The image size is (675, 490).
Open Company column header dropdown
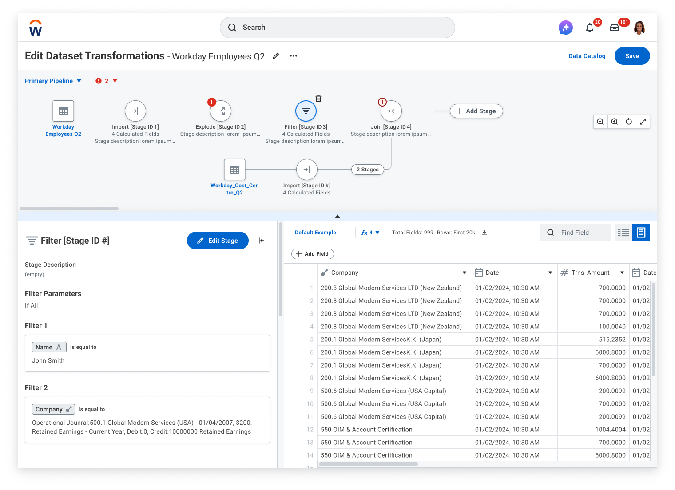pos(465,273)
